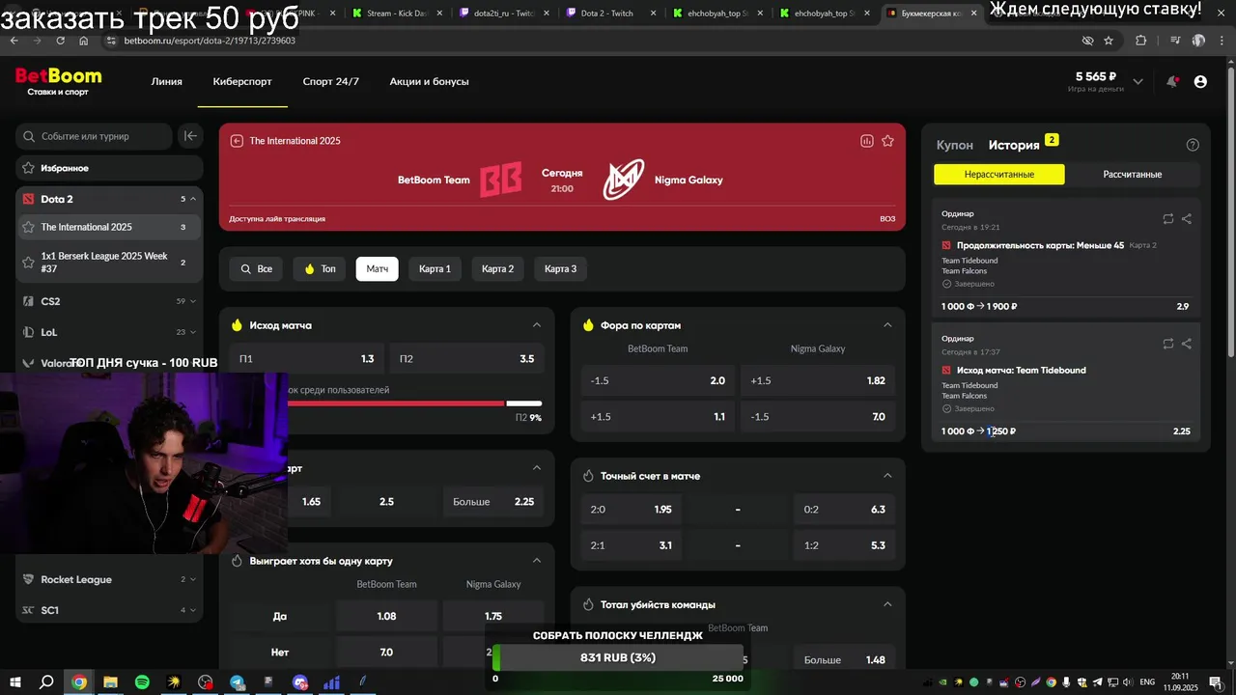Expand the Rocket League category
The image size is (1236, 695).
click(193, 579)
